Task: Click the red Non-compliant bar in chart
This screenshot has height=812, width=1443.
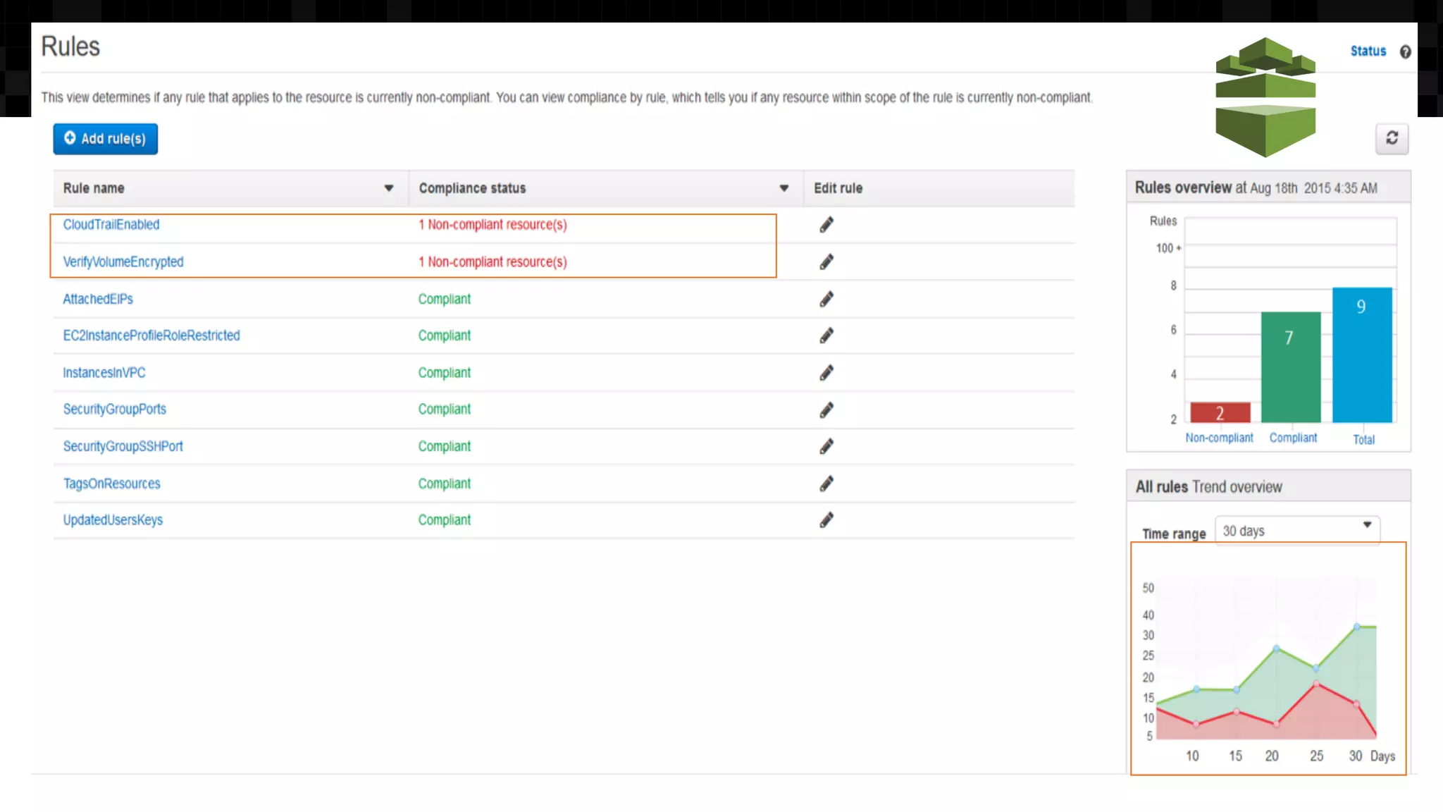Action: click(x=1220, y=412)
